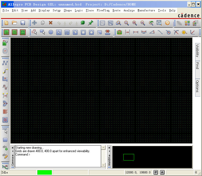Open a design with the folder icon
Screen dimensions: 202x176
14,23
